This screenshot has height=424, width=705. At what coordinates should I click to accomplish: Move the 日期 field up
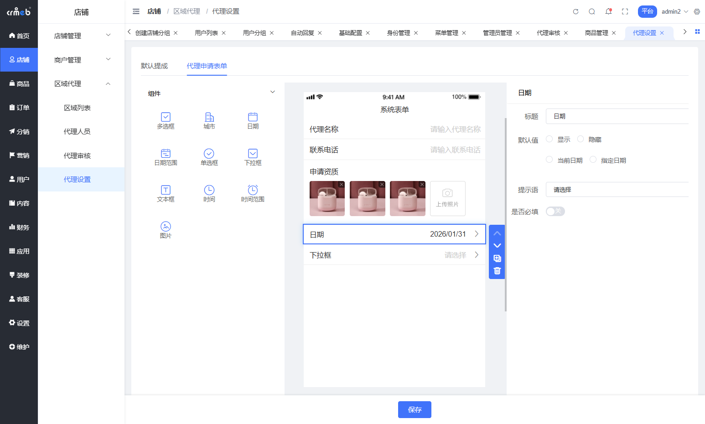[497, 233]
